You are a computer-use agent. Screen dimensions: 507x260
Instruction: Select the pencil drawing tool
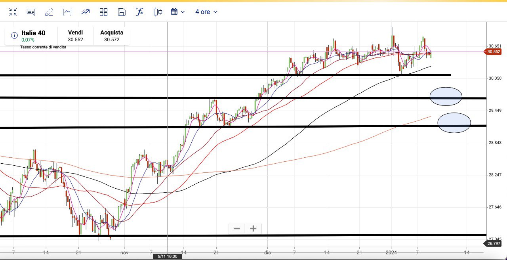pos(49,12)
